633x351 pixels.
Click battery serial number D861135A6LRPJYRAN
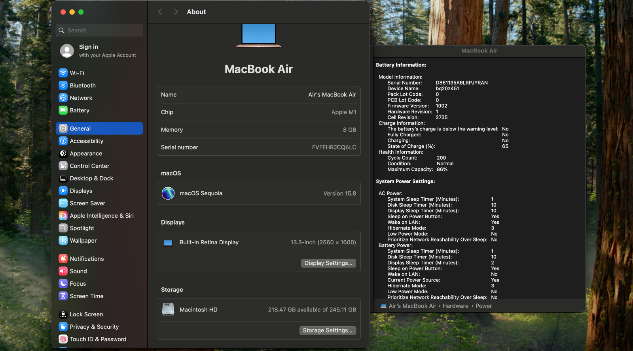(461, 83)
